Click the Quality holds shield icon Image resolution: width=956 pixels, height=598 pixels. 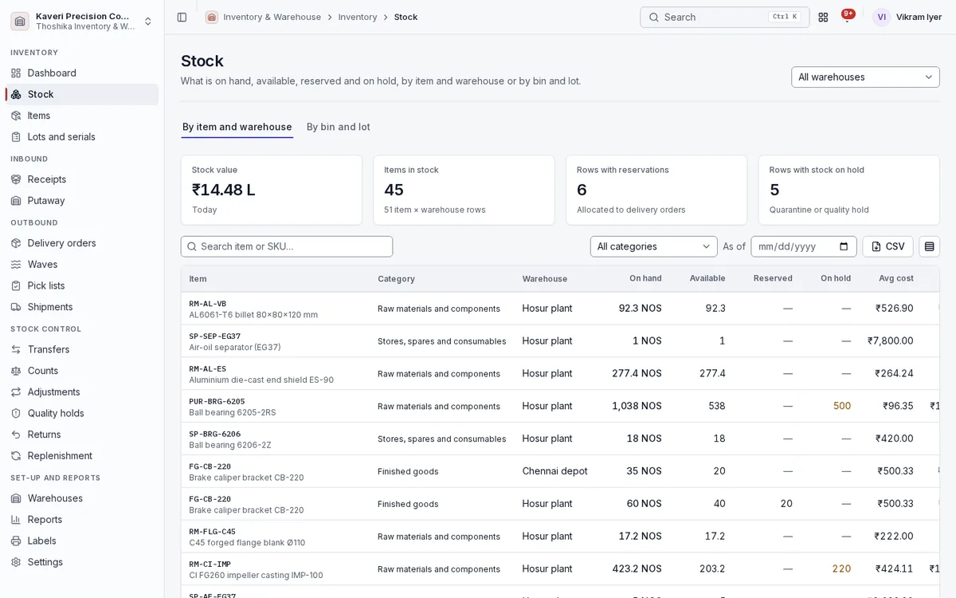tap(16, 413)
